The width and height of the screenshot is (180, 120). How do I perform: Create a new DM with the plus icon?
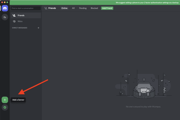[39, 28]
